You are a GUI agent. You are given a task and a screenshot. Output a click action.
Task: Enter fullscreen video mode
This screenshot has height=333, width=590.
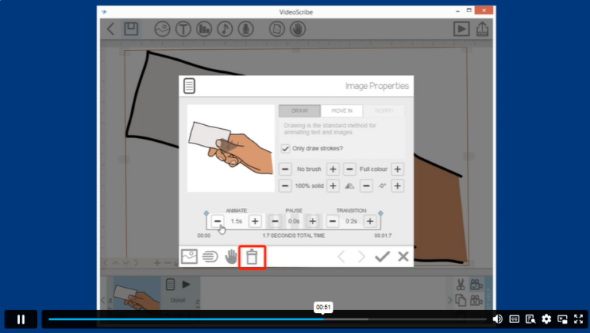pos(578,319)
